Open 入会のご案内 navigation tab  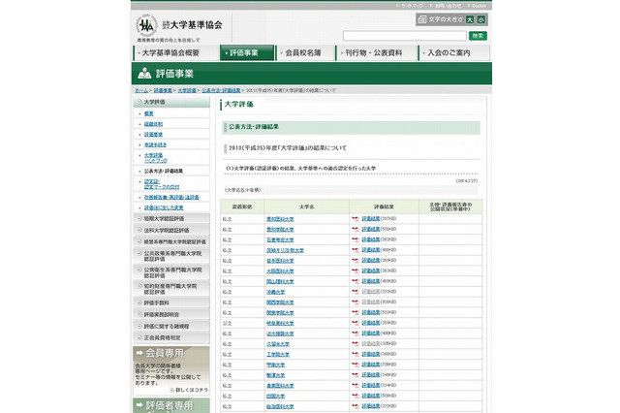[454, 52]
